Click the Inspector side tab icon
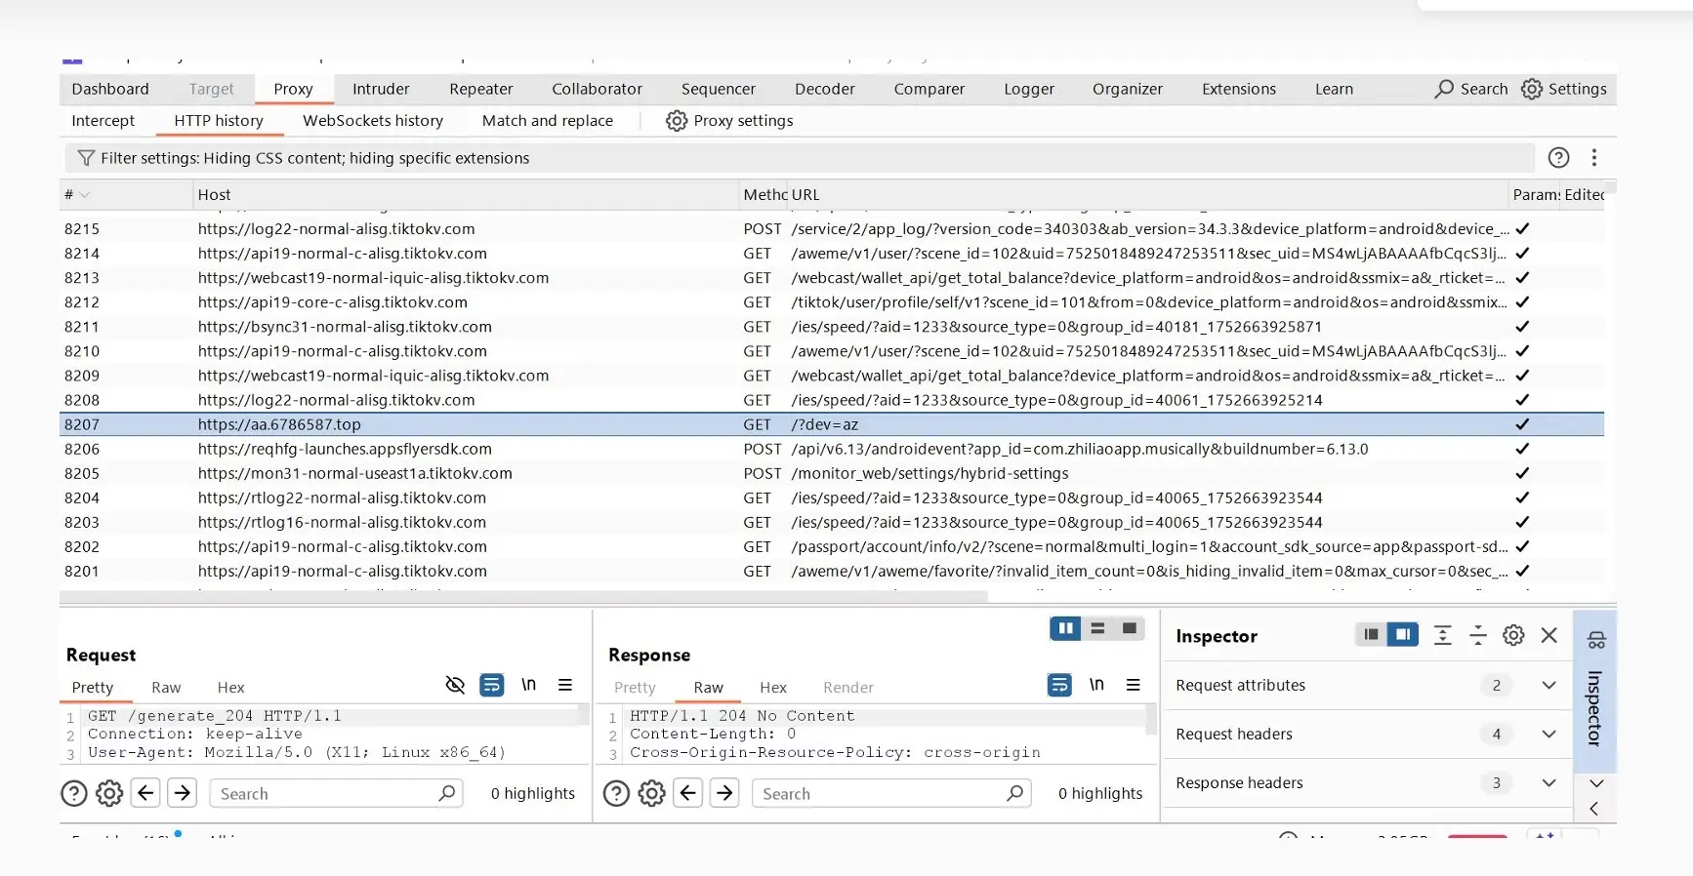 [x=1596, y=640]
